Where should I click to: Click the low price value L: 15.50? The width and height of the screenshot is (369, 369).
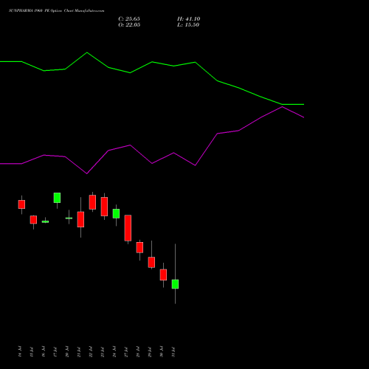pos(188,25)
